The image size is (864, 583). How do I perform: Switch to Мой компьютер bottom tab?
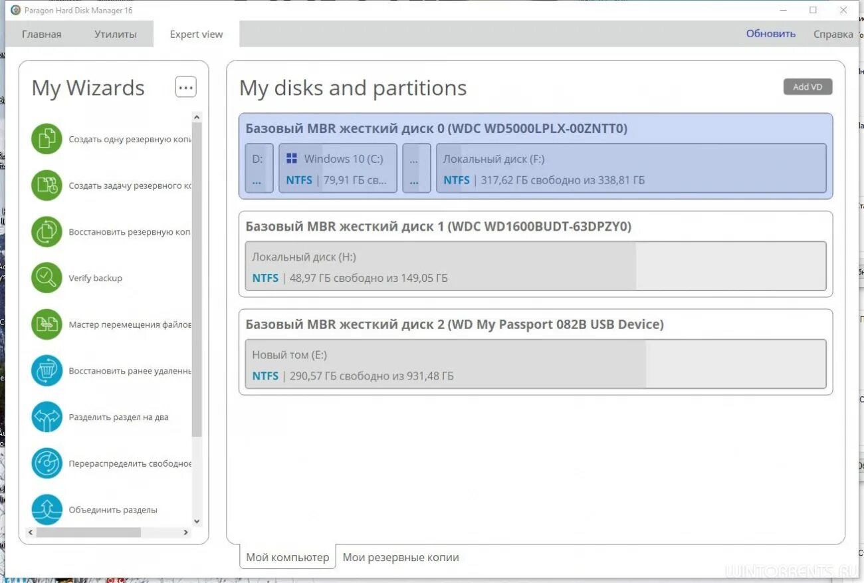pyautogui.click(x=287, y=557)
